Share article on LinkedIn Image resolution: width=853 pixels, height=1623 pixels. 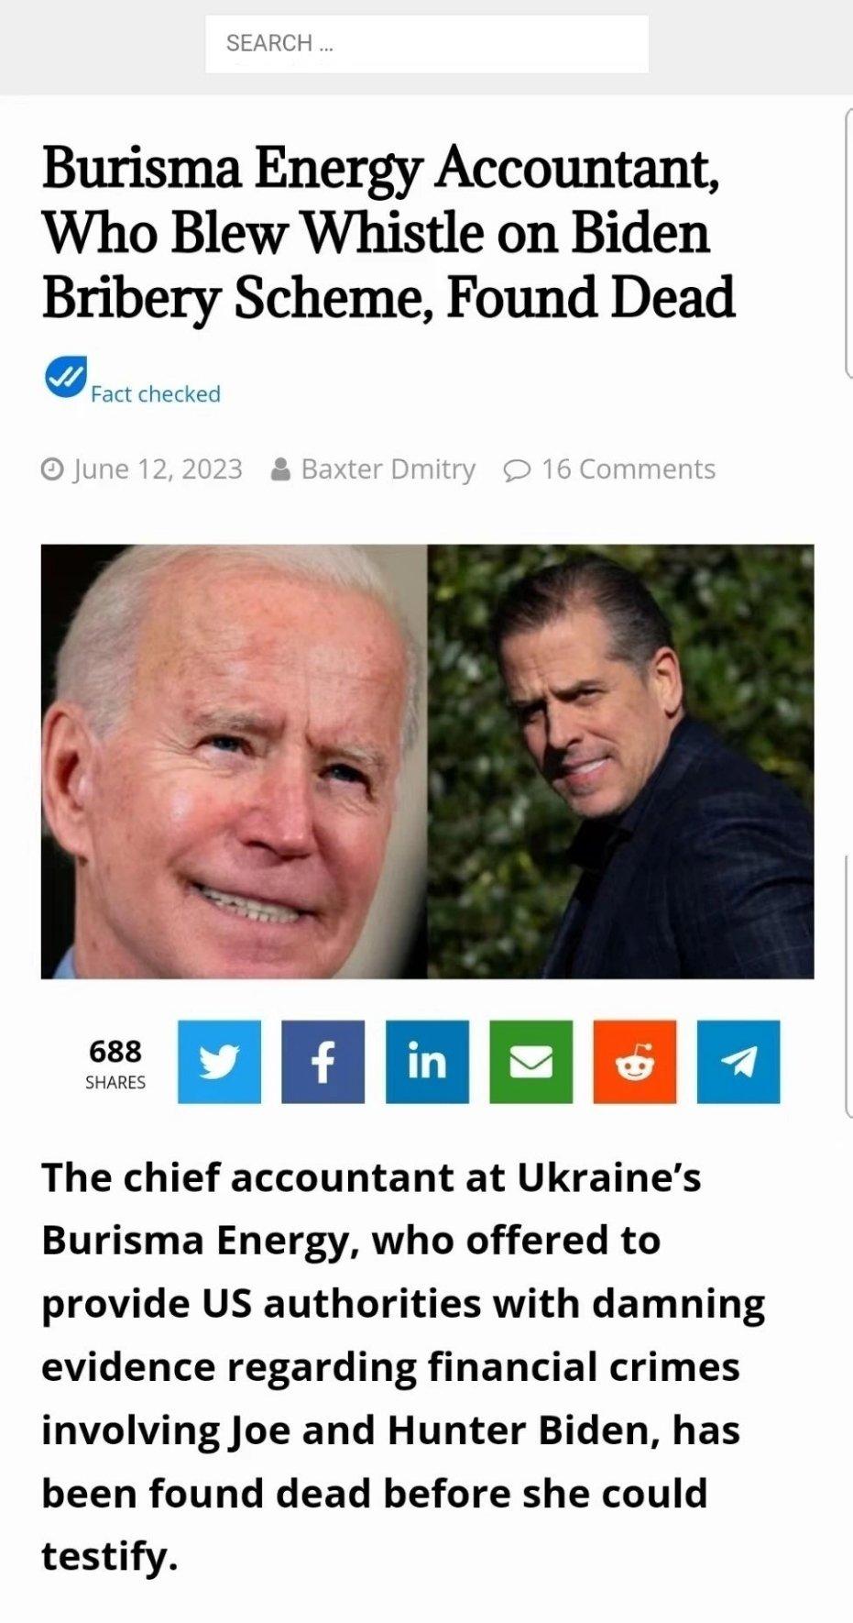(x=427, y=1061)
